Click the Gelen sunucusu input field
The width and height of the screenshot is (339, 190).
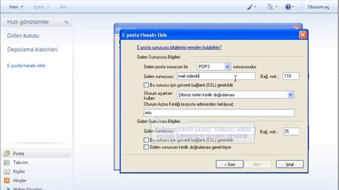pos(216,76)
